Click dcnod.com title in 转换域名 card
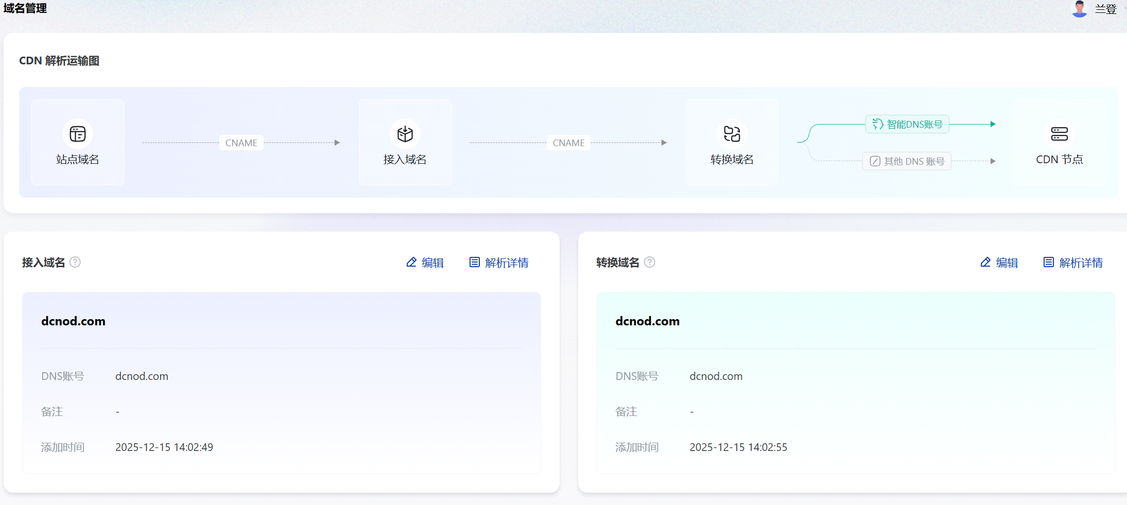This screenshot has width=1127, height=505. [647, 321]
